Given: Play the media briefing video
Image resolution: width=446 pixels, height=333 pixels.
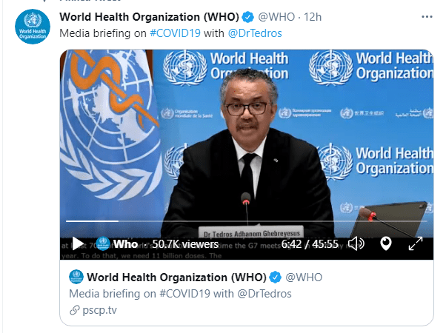Looking at the screenshot, I should click(77, 243).
